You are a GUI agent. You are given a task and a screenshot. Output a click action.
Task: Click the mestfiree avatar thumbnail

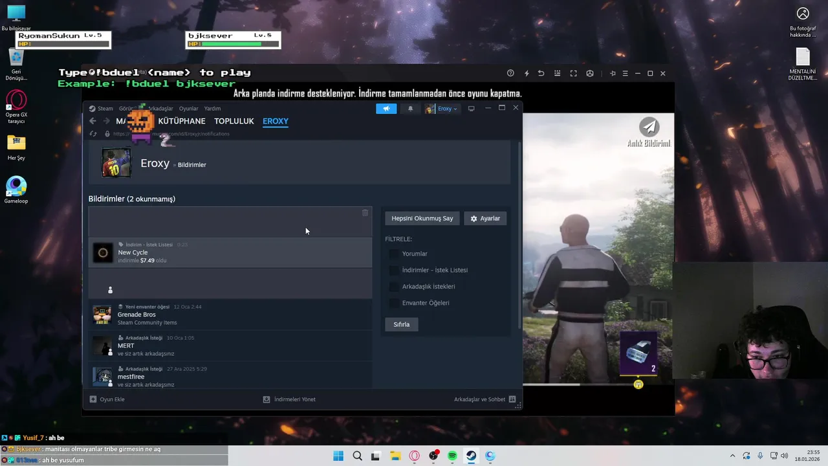click(x=102, y=377)
